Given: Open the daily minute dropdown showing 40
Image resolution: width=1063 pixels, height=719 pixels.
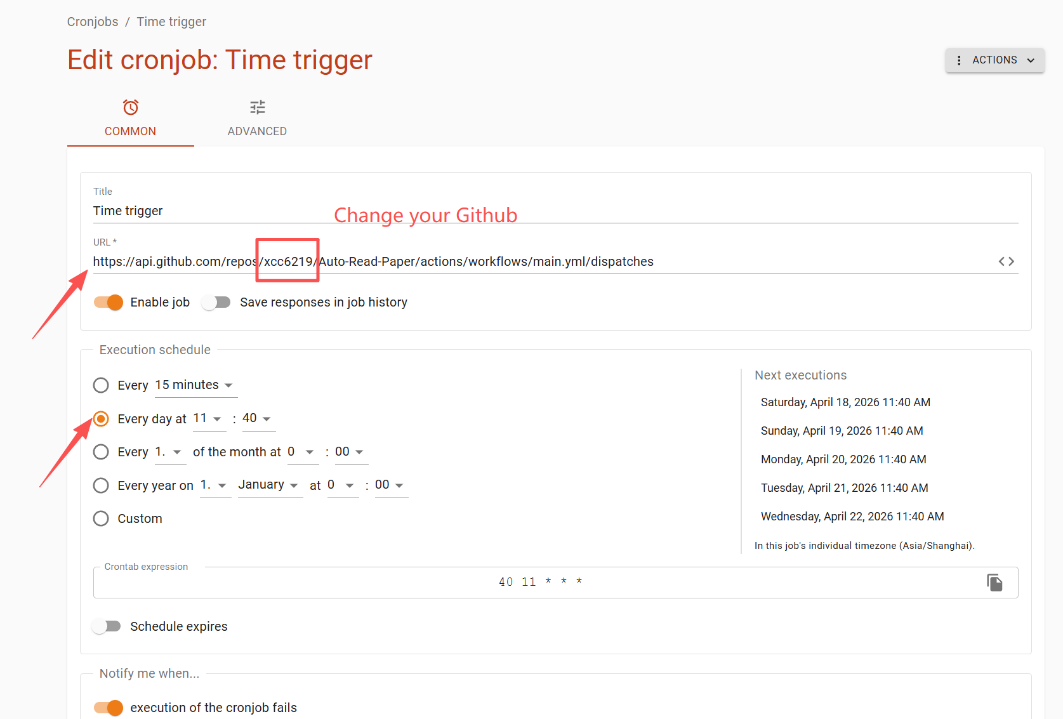Looking at the screenshot, I should (258, 418).
